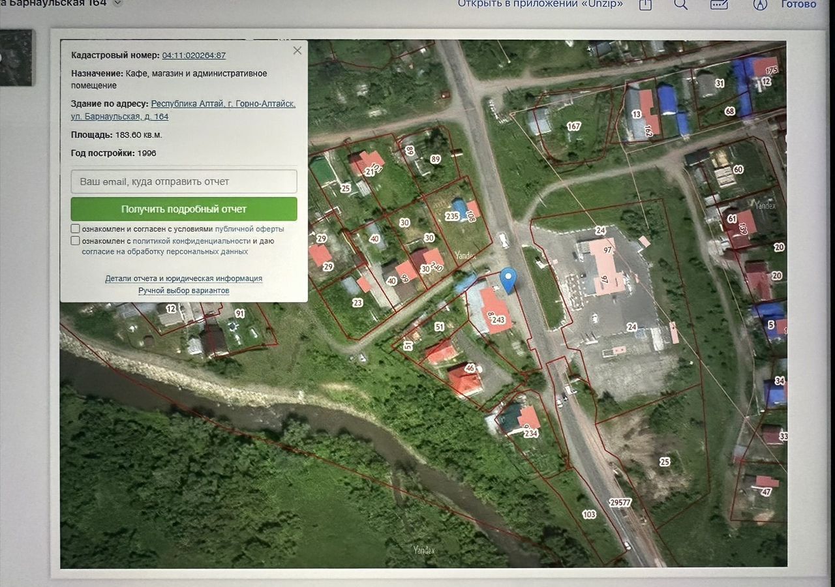Click parcel label 167 on map

573,127
